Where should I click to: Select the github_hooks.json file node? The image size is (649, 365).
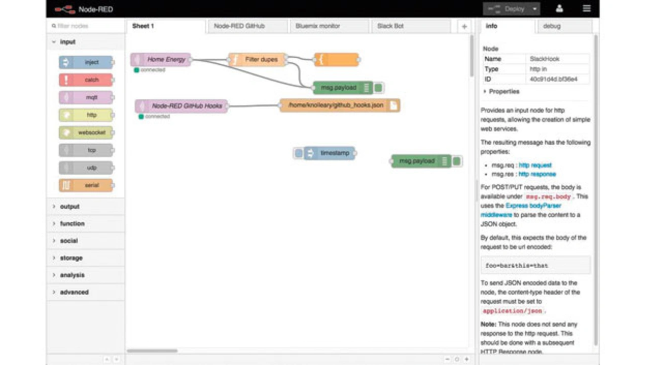tap(340, 105)
